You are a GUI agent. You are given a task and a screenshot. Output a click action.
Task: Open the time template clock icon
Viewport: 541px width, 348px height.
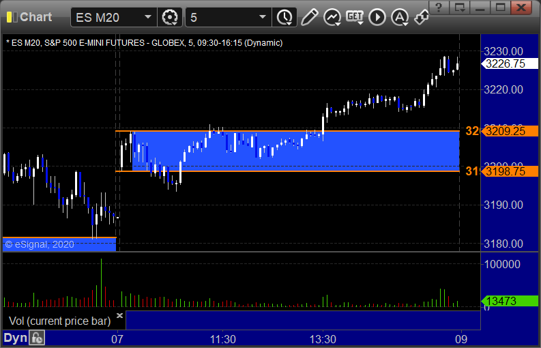tap(284, 17)
